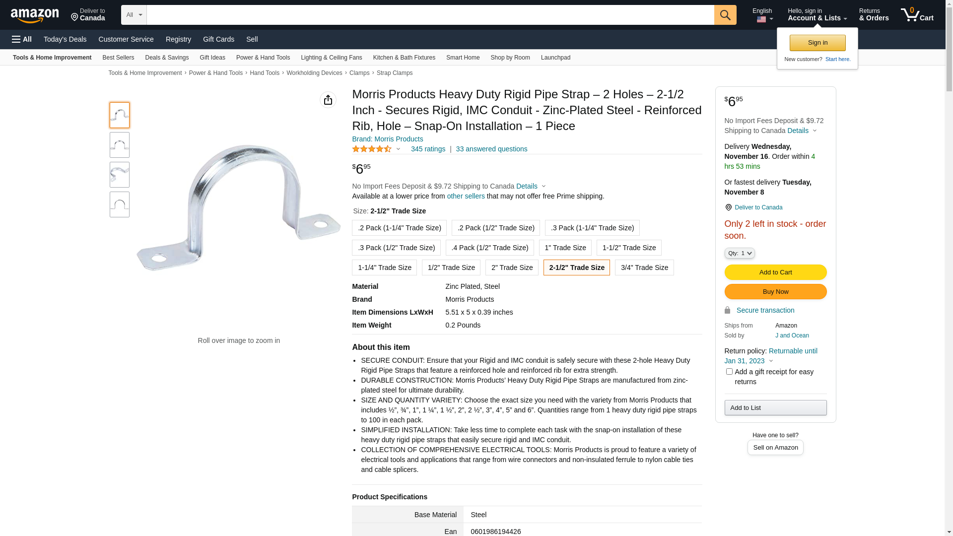
Task: Click the search magnifier button
Action: click(x=725, y=15)
